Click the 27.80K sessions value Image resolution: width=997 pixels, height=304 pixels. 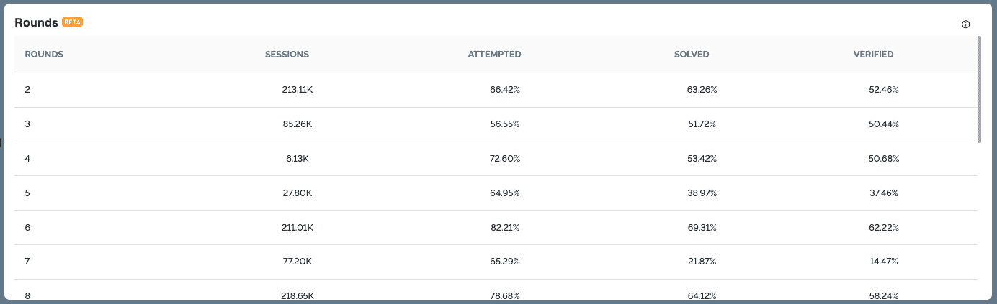(x=298, y=193)
